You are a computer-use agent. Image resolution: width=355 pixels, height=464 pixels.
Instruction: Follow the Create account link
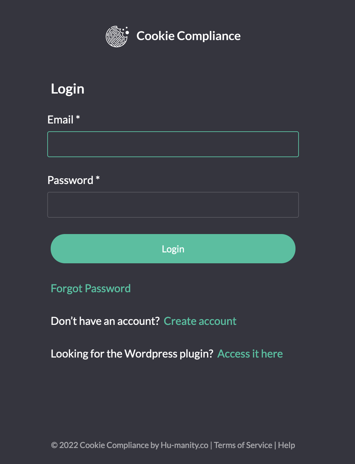tap(200, 321)
